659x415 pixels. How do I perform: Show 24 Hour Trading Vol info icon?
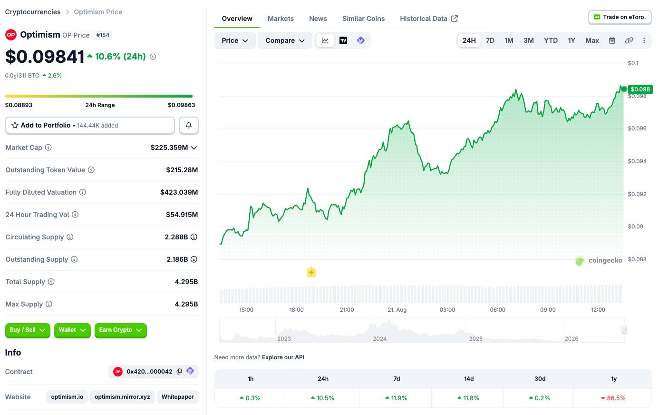tap(75, 215)
